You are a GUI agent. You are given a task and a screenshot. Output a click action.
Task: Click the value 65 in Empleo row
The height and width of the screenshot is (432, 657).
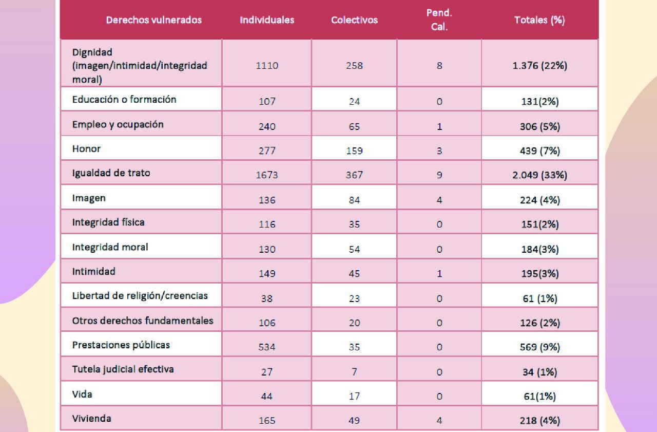pos(354,126)
